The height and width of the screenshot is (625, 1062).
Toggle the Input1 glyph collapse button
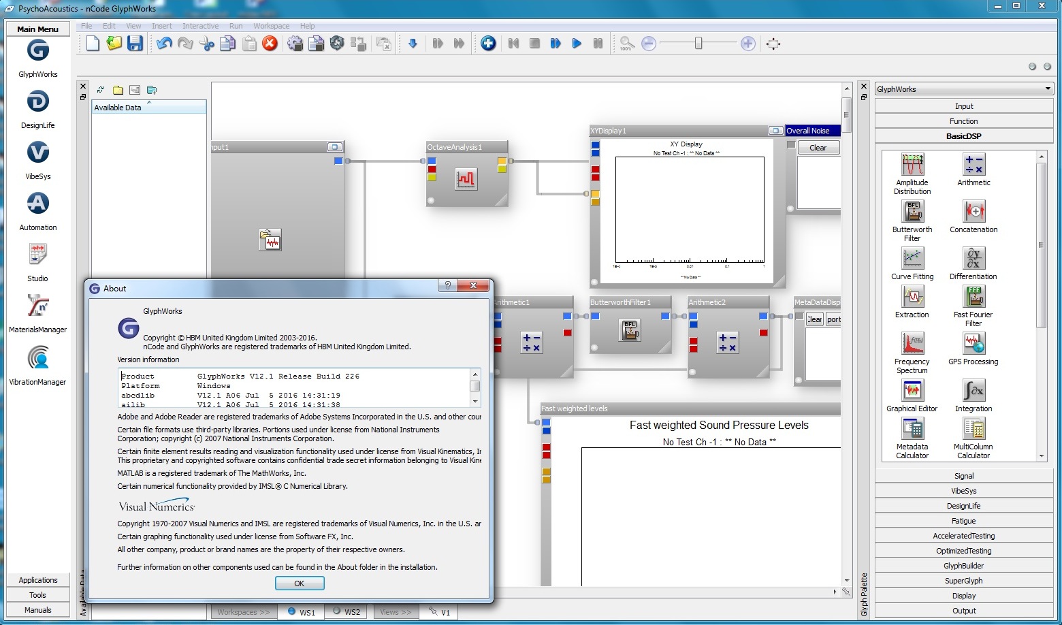point(334,147)
